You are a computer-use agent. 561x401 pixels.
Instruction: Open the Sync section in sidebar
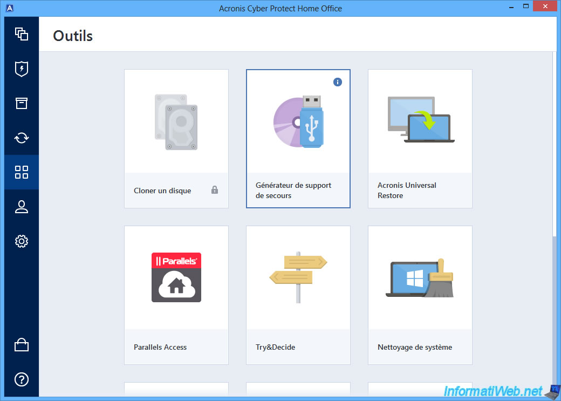coord(22,138)
